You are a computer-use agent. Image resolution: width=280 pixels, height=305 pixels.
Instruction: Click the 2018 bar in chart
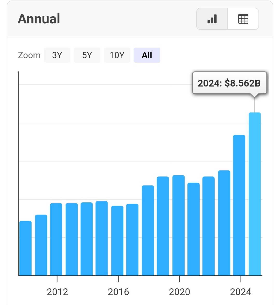[x=163, y=226]
